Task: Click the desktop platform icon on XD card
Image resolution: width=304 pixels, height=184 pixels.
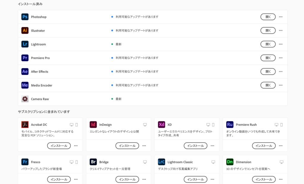Action: [208, 125]
